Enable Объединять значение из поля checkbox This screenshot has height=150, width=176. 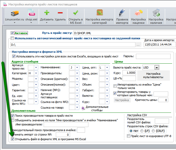pos(13,120)
